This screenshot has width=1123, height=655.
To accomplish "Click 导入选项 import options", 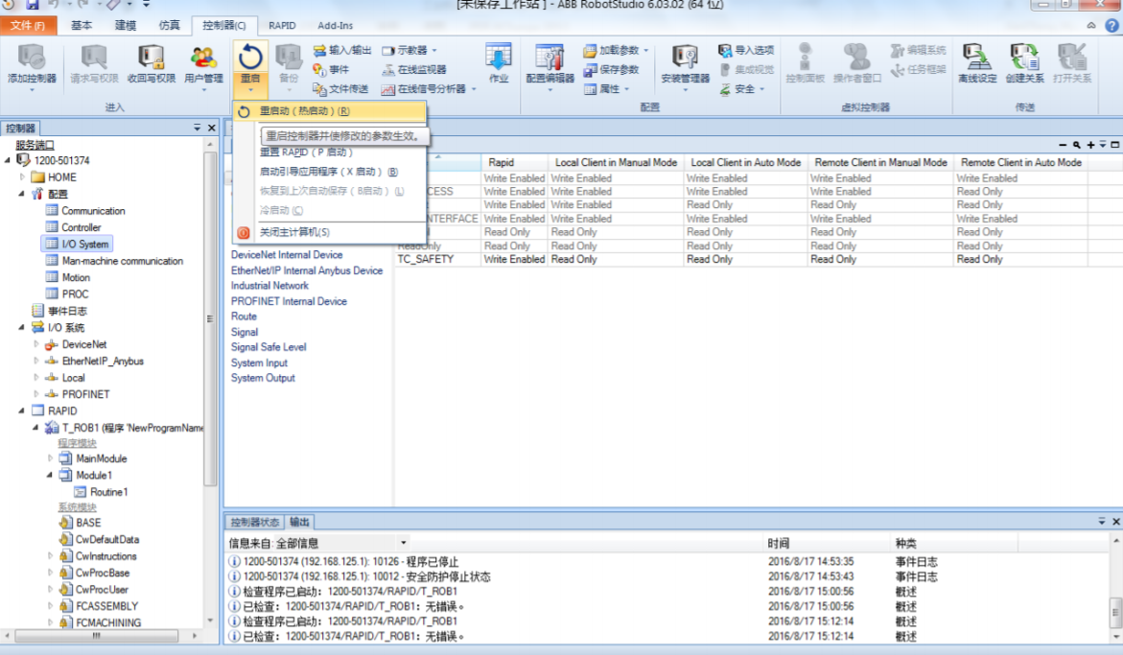I will click(746, 50).
